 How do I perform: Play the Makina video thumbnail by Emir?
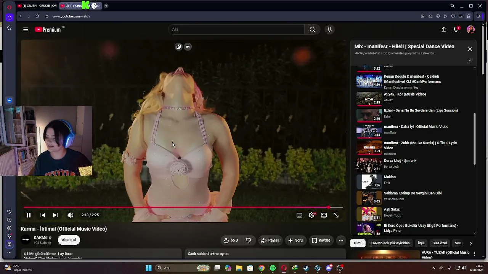pos(369,182)
